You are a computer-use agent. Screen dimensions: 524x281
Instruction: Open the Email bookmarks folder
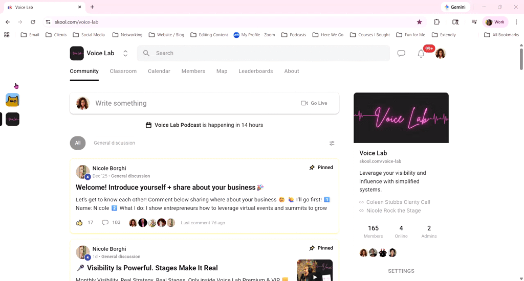30,35
